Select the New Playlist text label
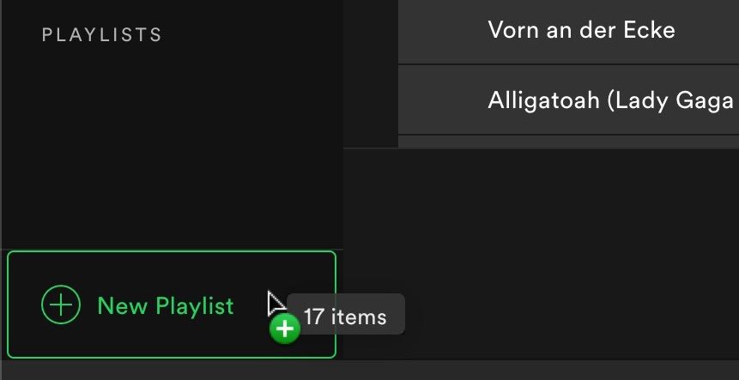This screenshot has width=739, height=380. point(166,305)
